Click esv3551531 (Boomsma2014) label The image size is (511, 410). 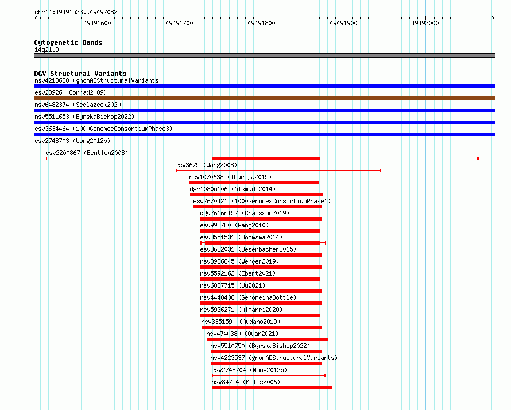click(241, 237)
